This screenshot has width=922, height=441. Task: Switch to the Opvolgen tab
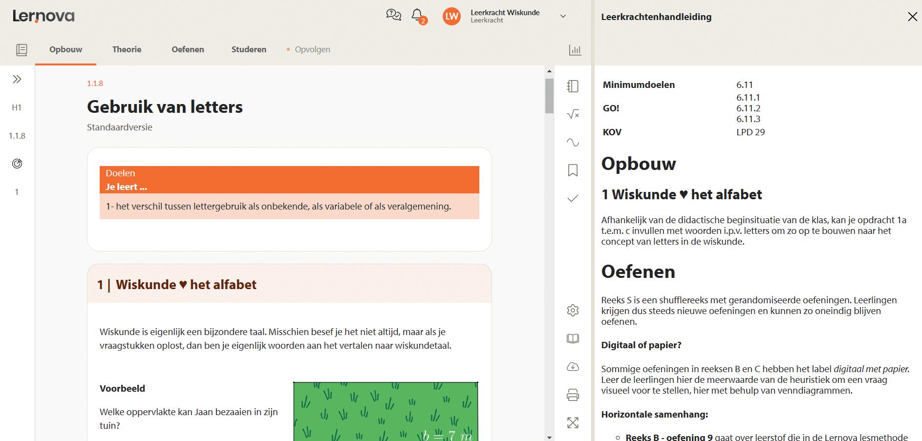click(312, 49)
